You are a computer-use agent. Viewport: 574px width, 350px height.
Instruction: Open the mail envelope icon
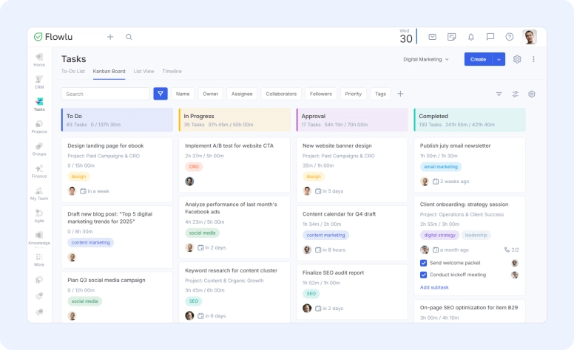tap(432, 37)
